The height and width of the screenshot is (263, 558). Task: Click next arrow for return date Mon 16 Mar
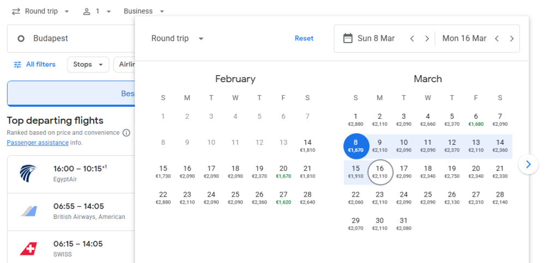(x=512, y=39)
